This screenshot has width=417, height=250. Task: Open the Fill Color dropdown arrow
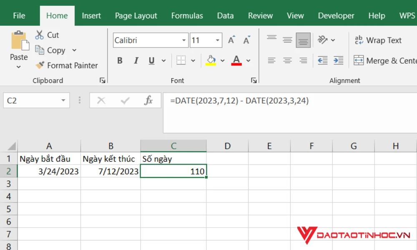[x=222, y=60]
